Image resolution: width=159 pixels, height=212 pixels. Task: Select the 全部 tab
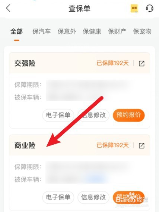[16, 31]
